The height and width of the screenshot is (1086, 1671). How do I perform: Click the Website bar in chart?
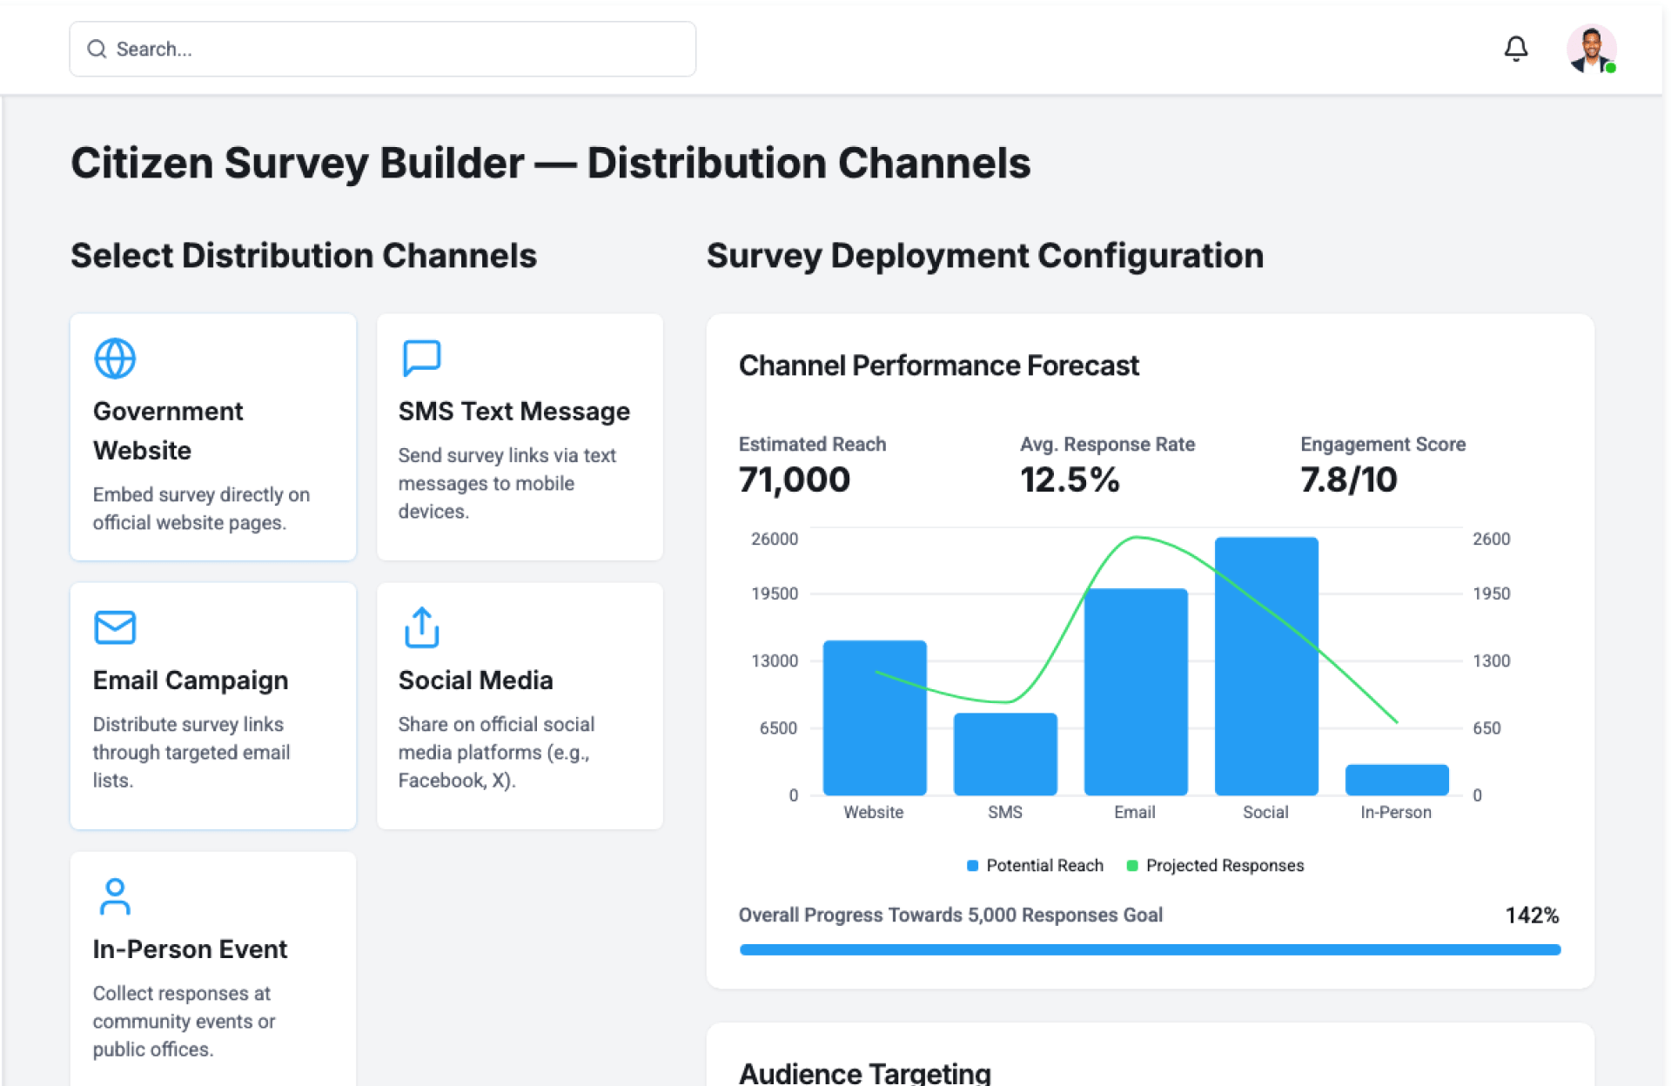(x=874, y=718)
